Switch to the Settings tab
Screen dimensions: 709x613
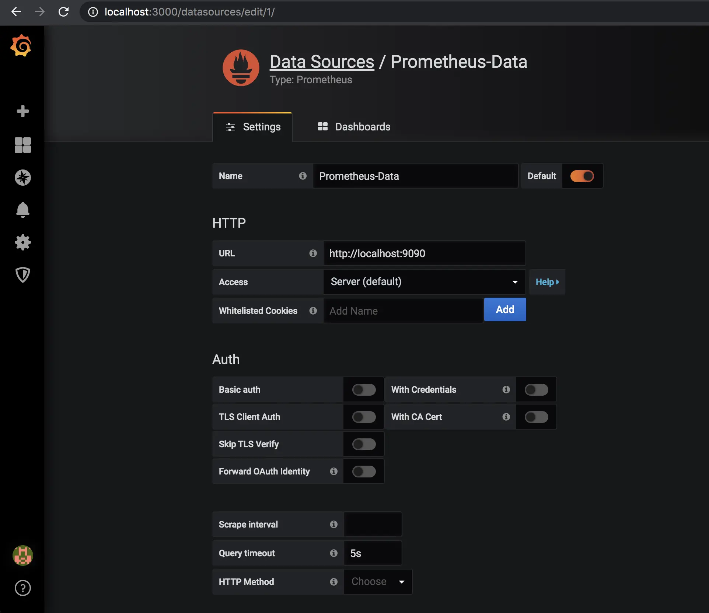[253, 127]
